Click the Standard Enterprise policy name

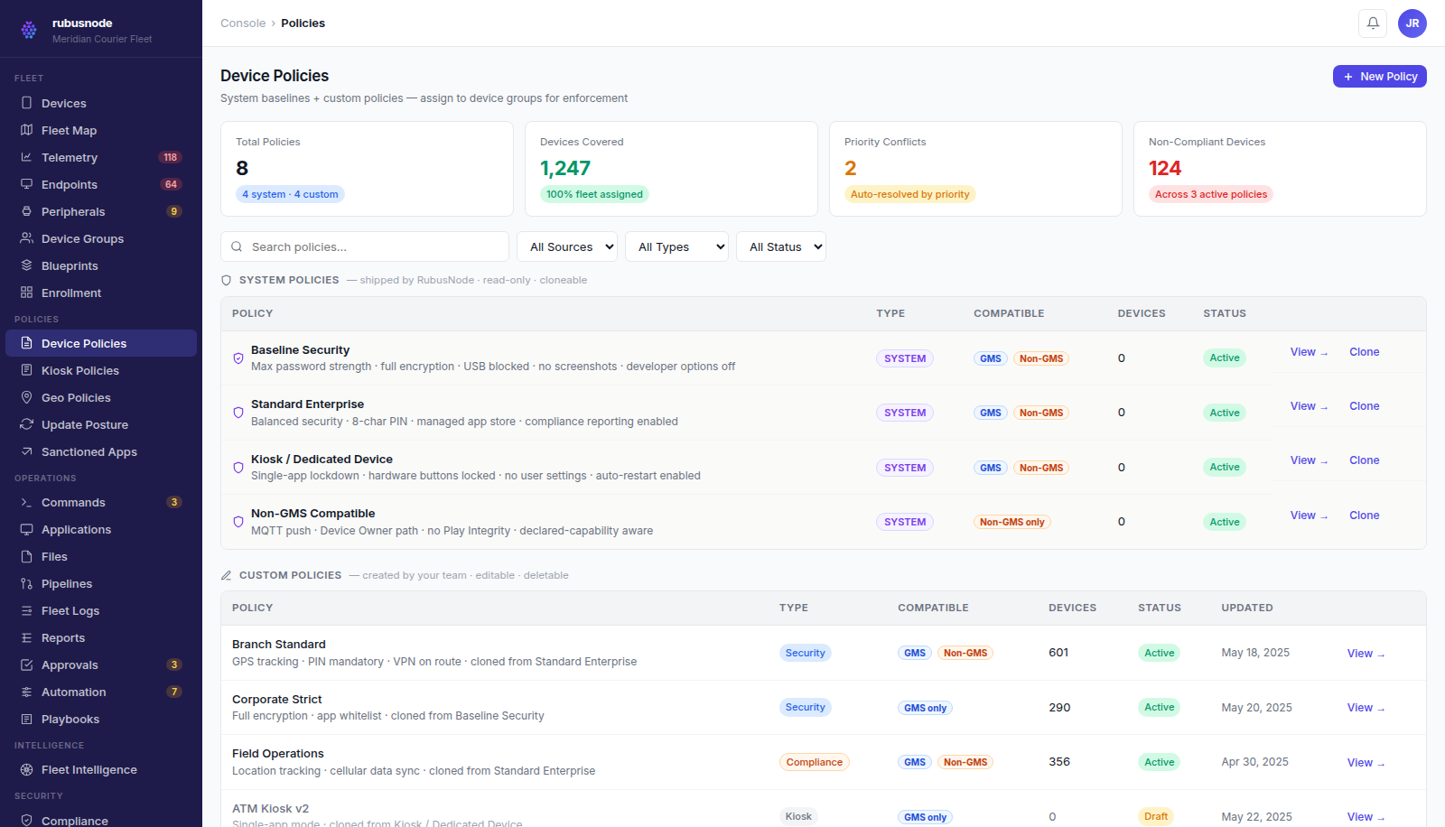(x=307, y=404)
